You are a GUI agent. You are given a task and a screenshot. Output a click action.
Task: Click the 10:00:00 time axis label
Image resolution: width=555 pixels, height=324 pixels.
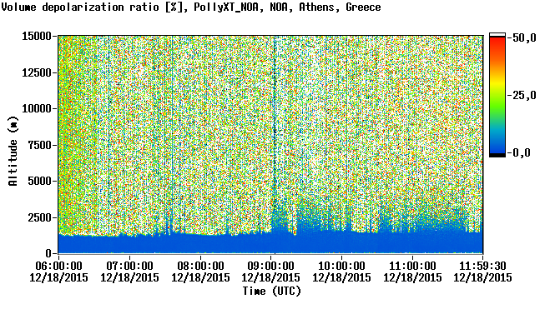341,266
